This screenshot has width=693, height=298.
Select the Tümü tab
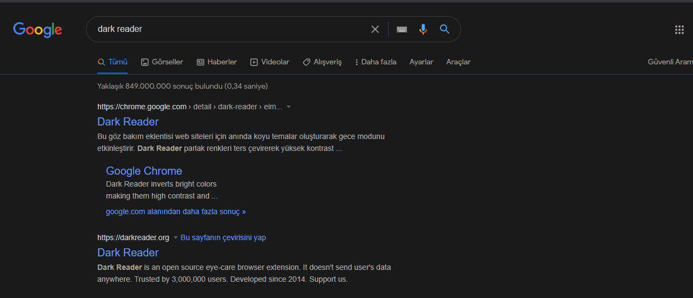click(x=112, y=62)
